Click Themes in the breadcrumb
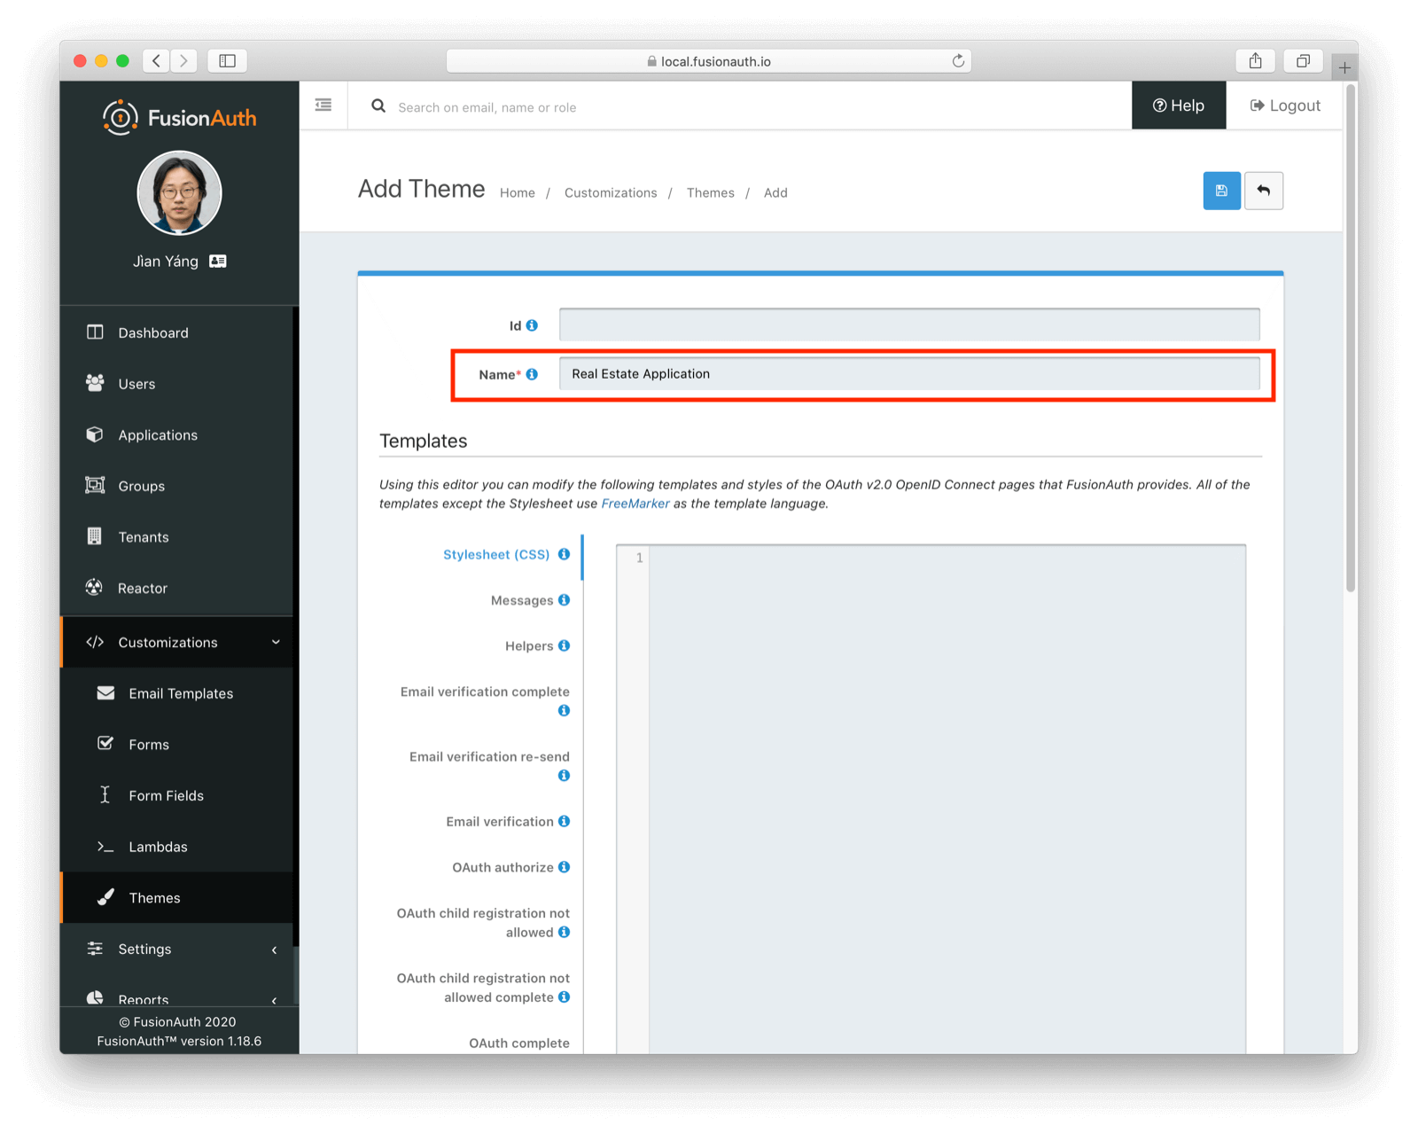1418x1133 pixels. tap(711, 192)
